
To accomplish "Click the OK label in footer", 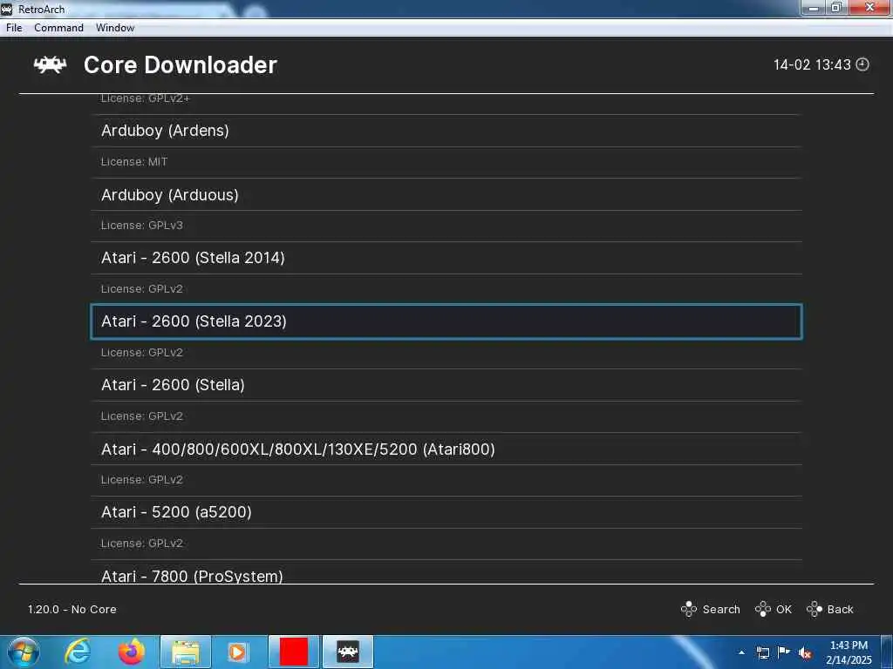I will point(784,609).
